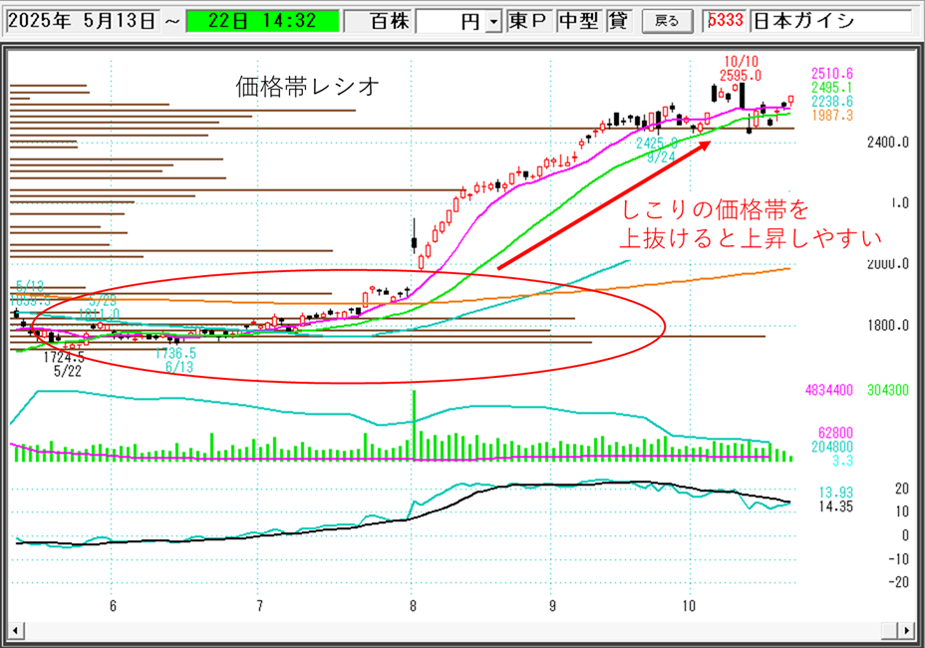This screenshot has width=925, height=648.
Task: Open the 円 currency dropdown arrow
Action: (492, 22)
